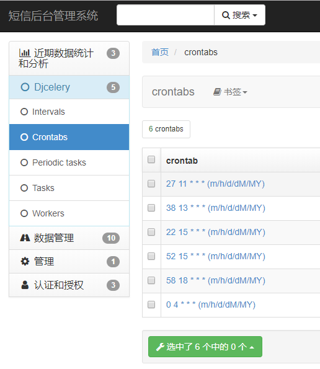
Task: Check the box for crontab 58 18
Action: click(x=151, y=280)
